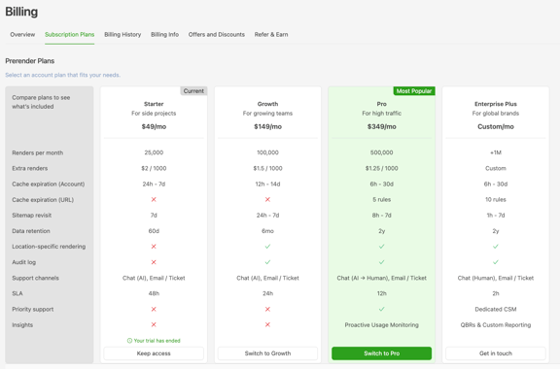This screenshot has width=560, height=369.
Task: Click the '48h' SLA value
Action: click(x=154, y=293)
